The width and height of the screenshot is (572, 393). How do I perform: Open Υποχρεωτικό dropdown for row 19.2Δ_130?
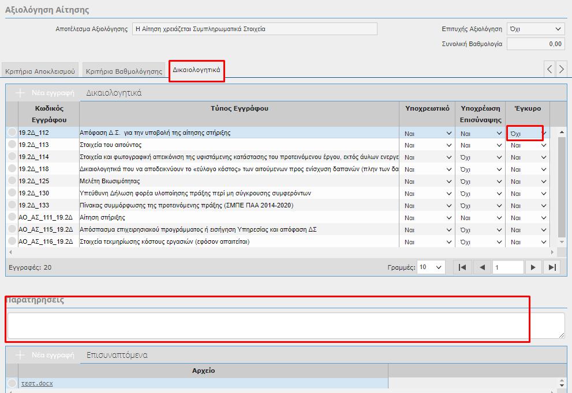[x=428, y=194]
